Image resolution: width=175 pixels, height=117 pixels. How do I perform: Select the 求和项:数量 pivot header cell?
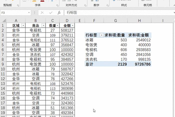click(115, 35)
